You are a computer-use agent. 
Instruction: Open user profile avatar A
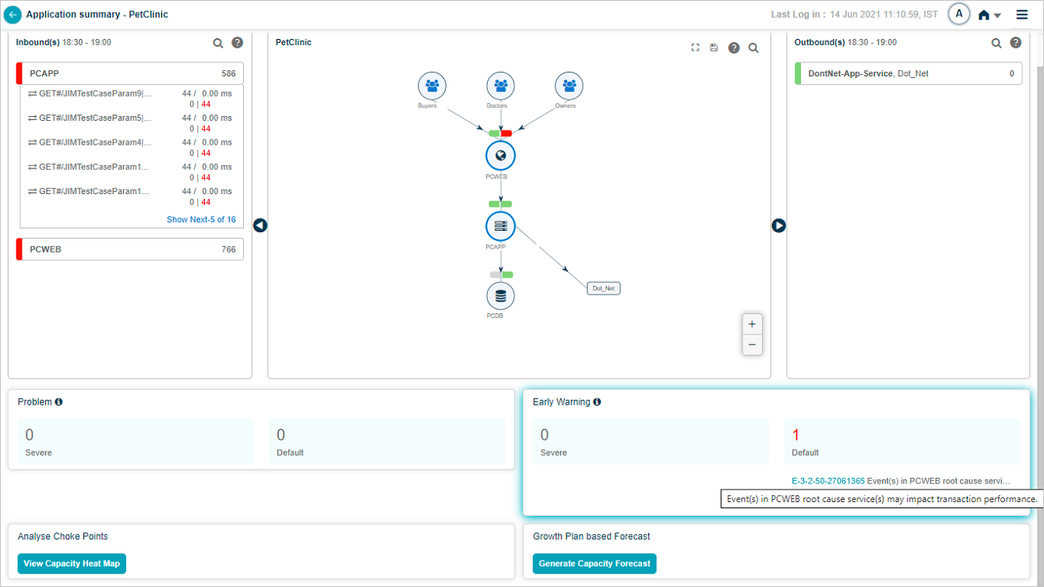point(959,14)
